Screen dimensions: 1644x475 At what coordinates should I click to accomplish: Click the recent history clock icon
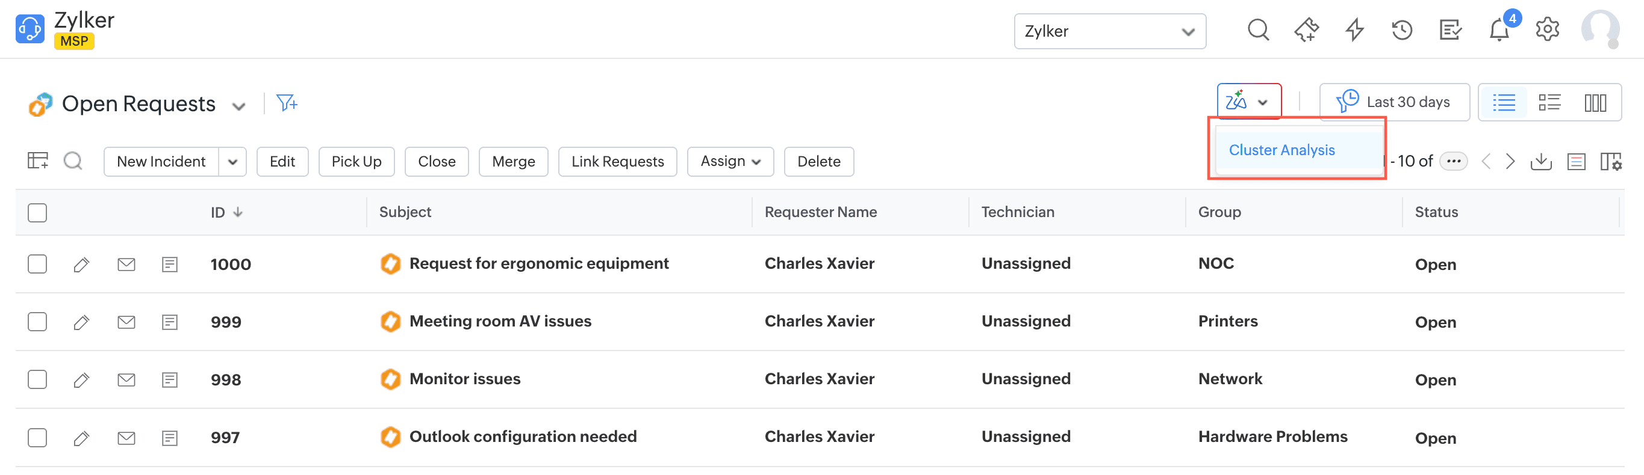click(1401, 30)
